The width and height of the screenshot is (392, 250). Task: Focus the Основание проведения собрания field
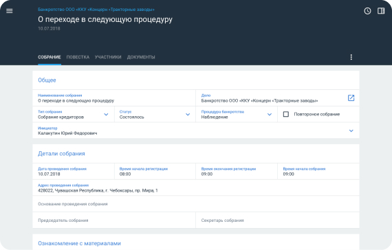pos(196,204)
